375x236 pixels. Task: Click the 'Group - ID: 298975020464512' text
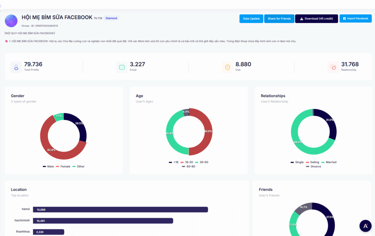pos(40,26)
